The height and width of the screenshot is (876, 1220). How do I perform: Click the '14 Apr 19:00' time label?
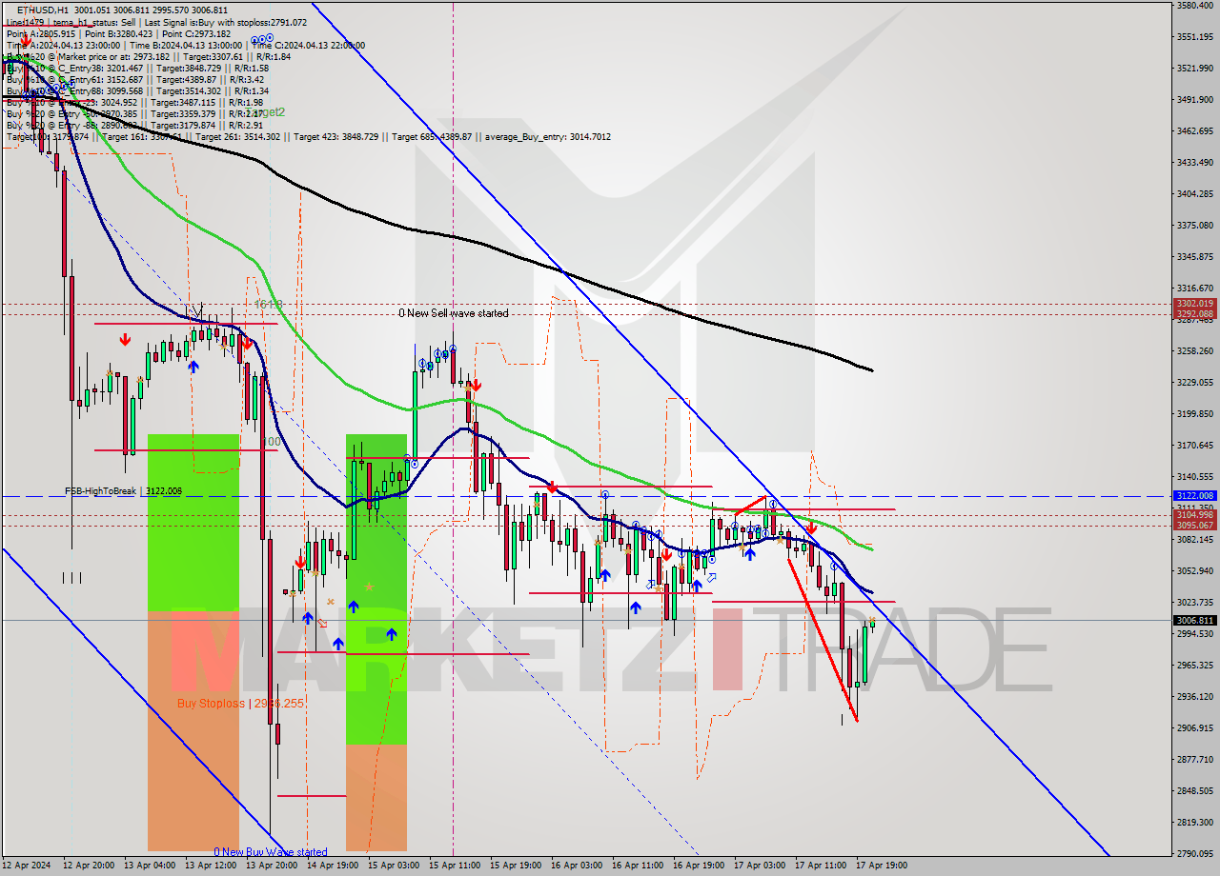coord(332,866)
